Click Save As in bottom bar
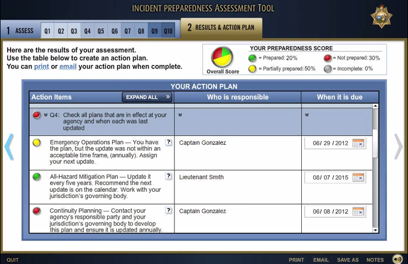Screen dimensions: 408x264 (347, 260)
